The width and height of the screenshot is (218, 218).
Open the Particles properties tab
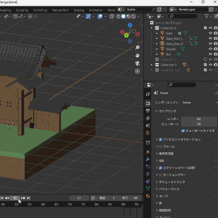(x=148, y=167)
